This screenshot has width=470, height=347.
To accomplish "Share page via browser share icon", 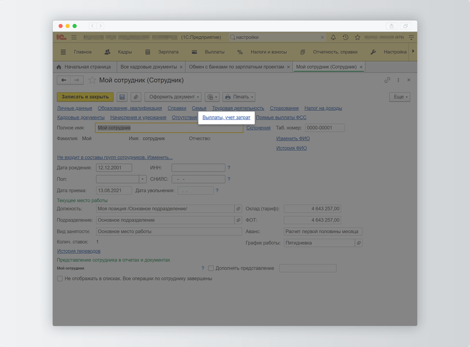I will (392, 26).
